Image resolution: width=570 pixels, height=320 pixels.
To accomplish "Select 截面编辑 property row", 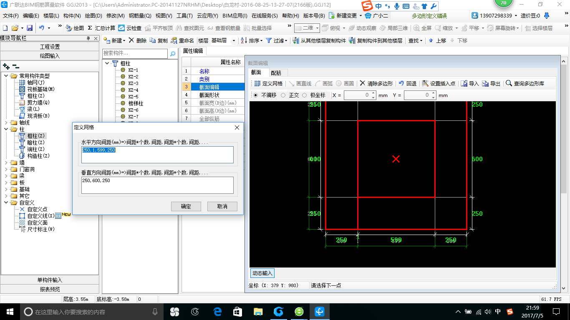I will click(x=213, y=87).
